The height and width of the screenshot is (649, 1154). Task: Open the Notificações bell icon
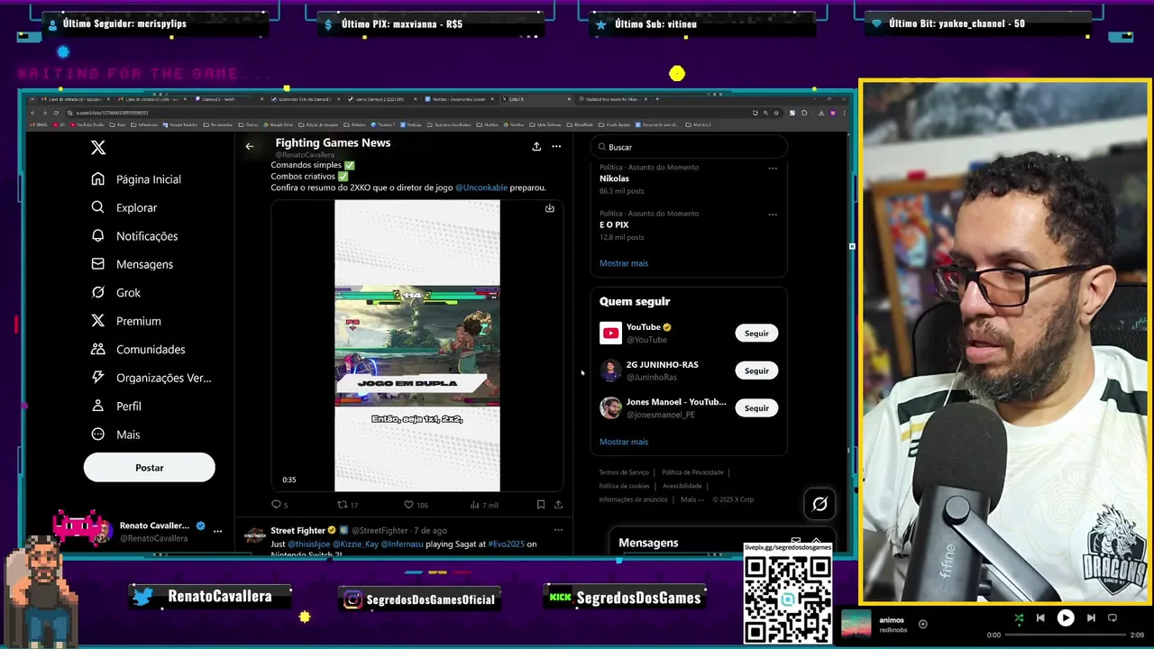(x=98, y=235)
